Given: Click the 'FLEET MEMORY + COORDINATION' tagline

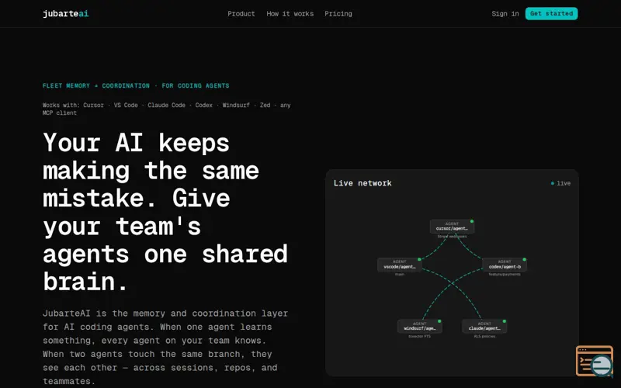Looking at the screenshot, I should pos(136,85).
